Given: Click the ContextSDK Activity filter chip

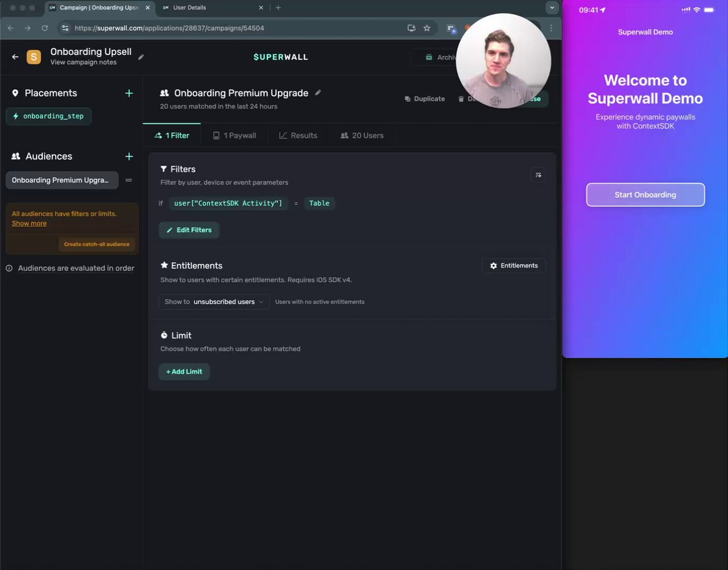Looking at the screenshot, I should 228,203.
